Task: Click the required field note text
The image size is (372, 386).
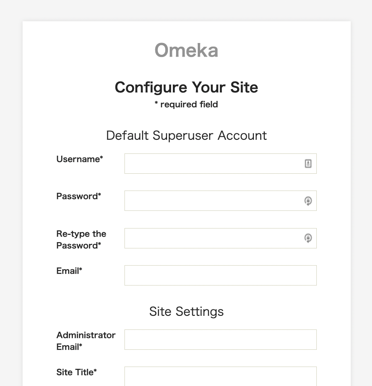Action: 186,104
